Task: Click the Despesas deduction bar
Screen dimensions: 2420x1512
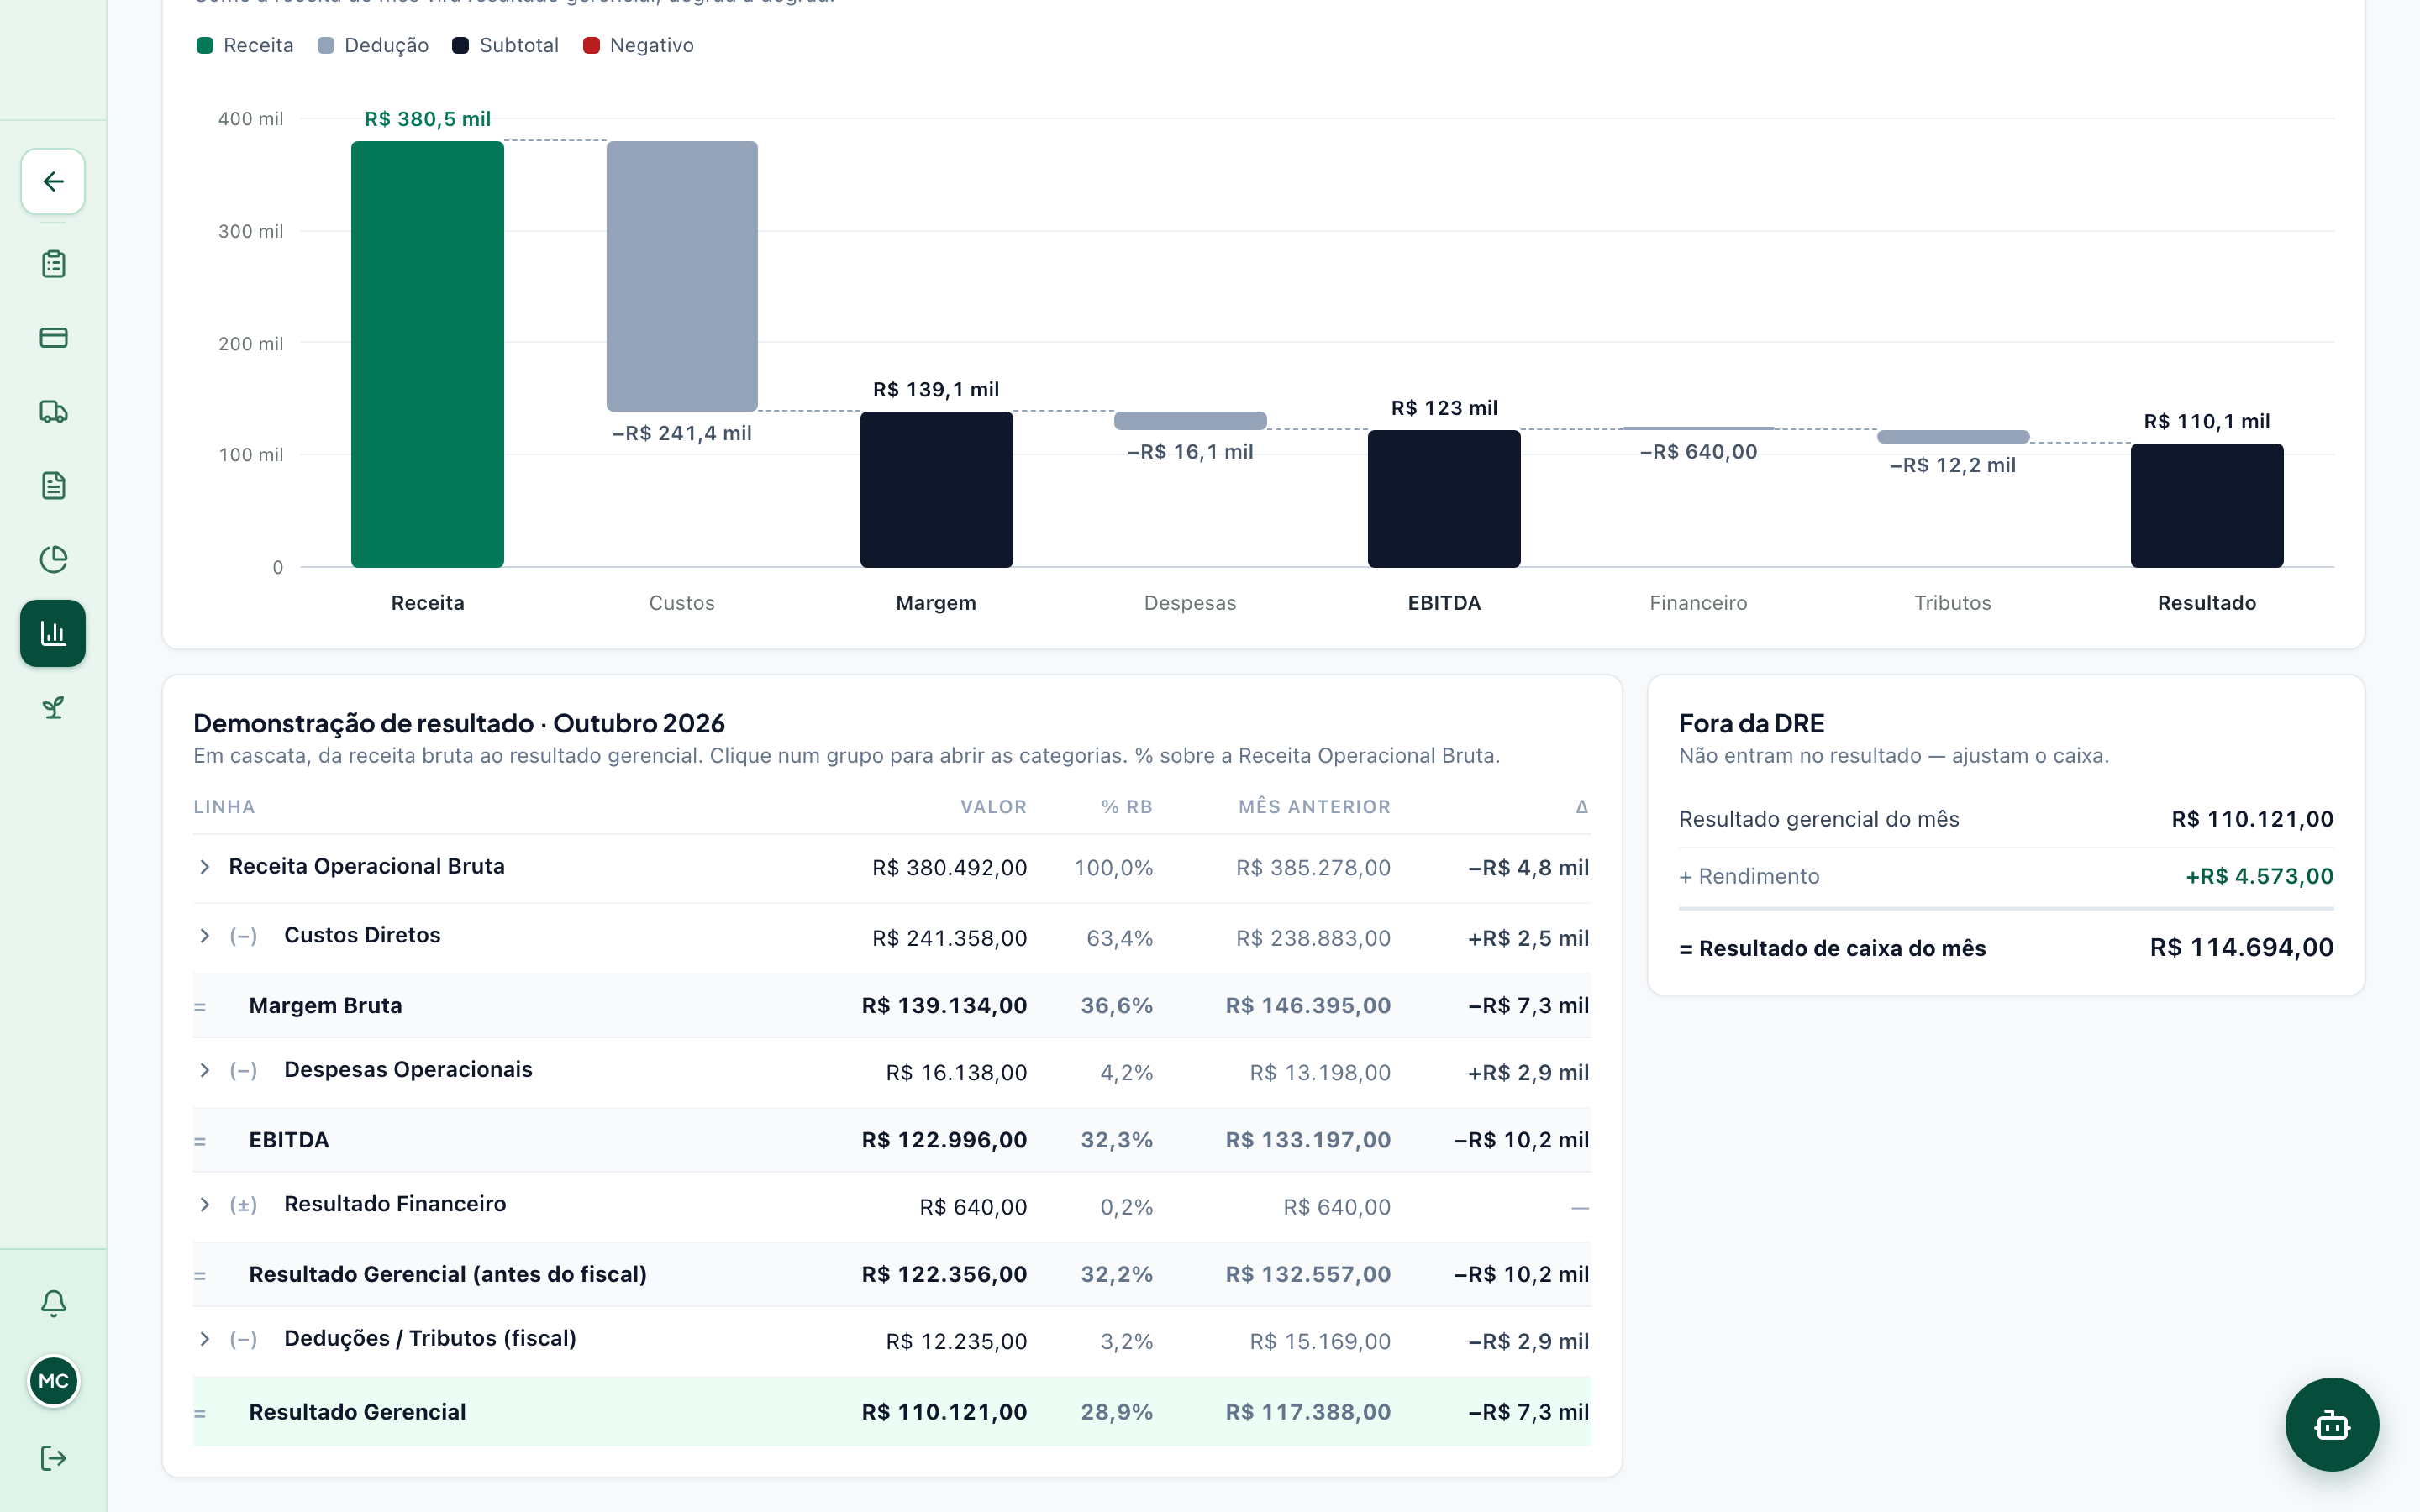Action: (x=1190, y=421)
